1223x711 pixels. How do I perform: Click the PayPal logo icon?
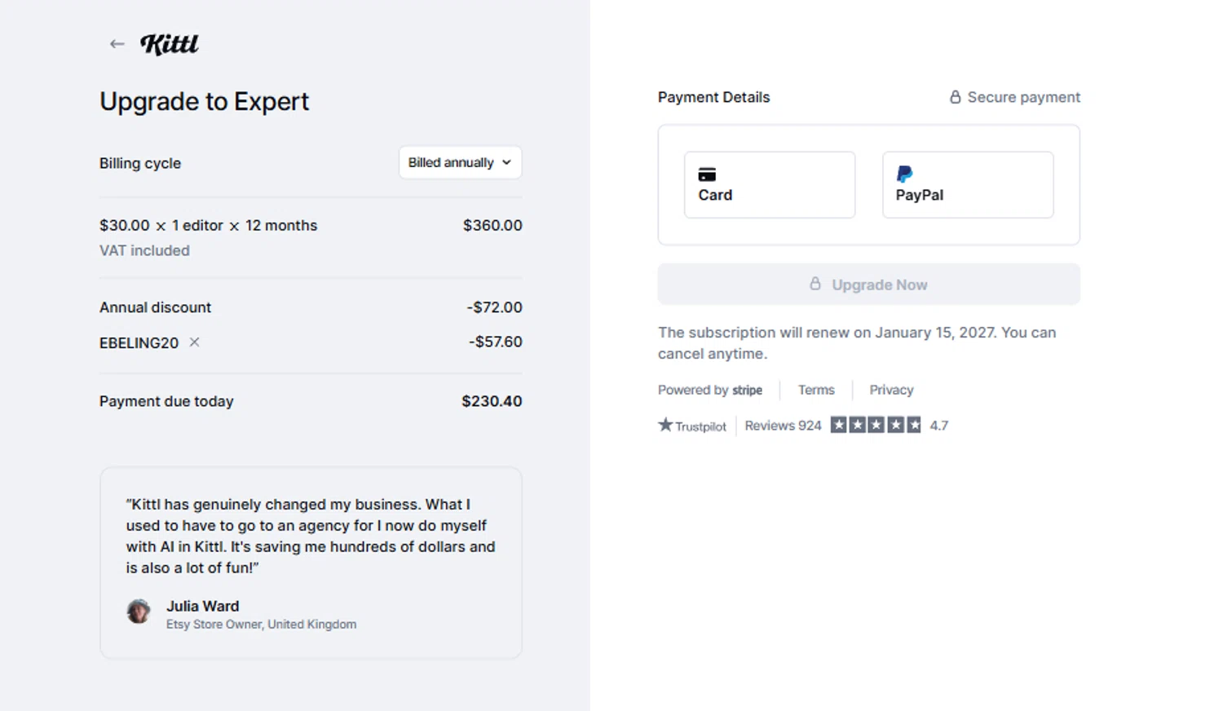tap(904, 174)
